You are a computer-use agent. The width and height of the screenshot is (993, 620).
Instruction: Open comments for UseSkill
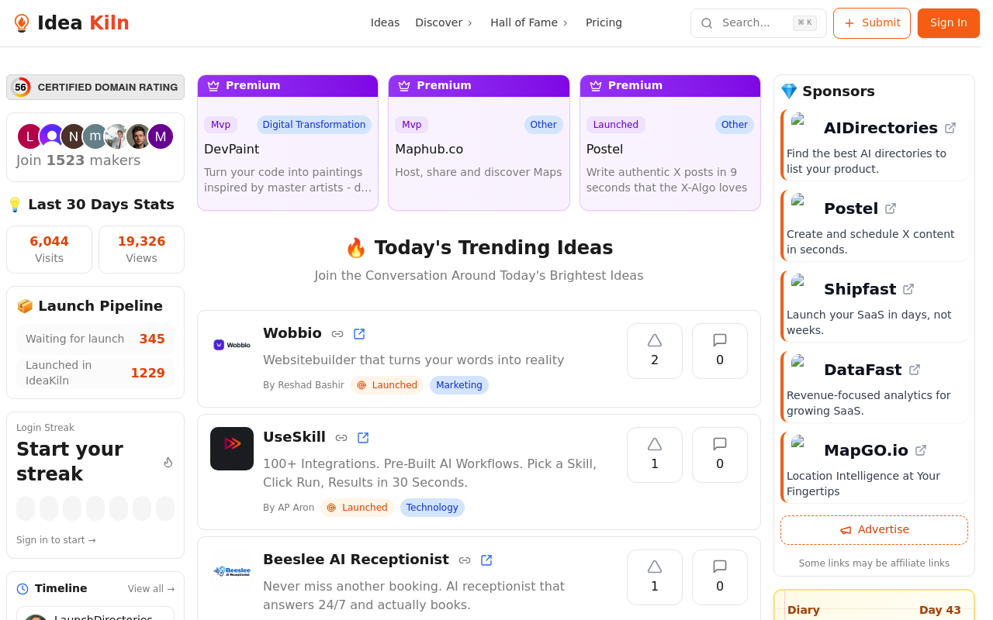tap(720, 455)
